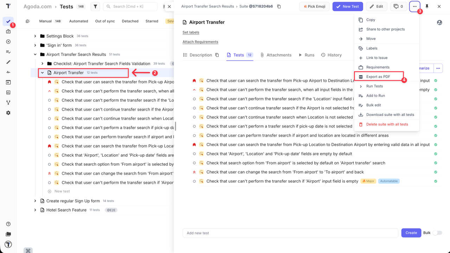Select Export as PDF from the menu
This screenshot has width=450, height=253.
click(x=377, y=77)
